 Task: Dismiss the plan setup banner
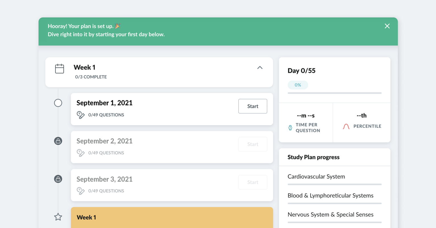387,26
